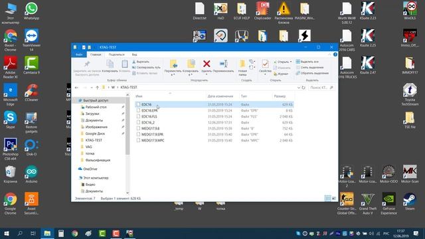Screen dimensions: 425x239
Task: Sort by Дата изменения column header
Action: 220,96
